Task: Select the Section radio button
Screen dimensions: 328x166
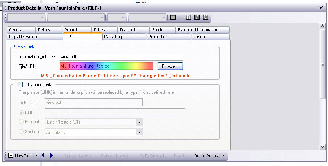Action: pyautogui.click(x=21, y=132)
